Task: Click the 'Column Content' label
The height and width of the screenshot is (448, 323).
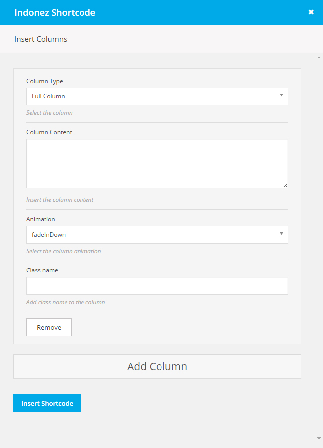Action: (49, 132)
